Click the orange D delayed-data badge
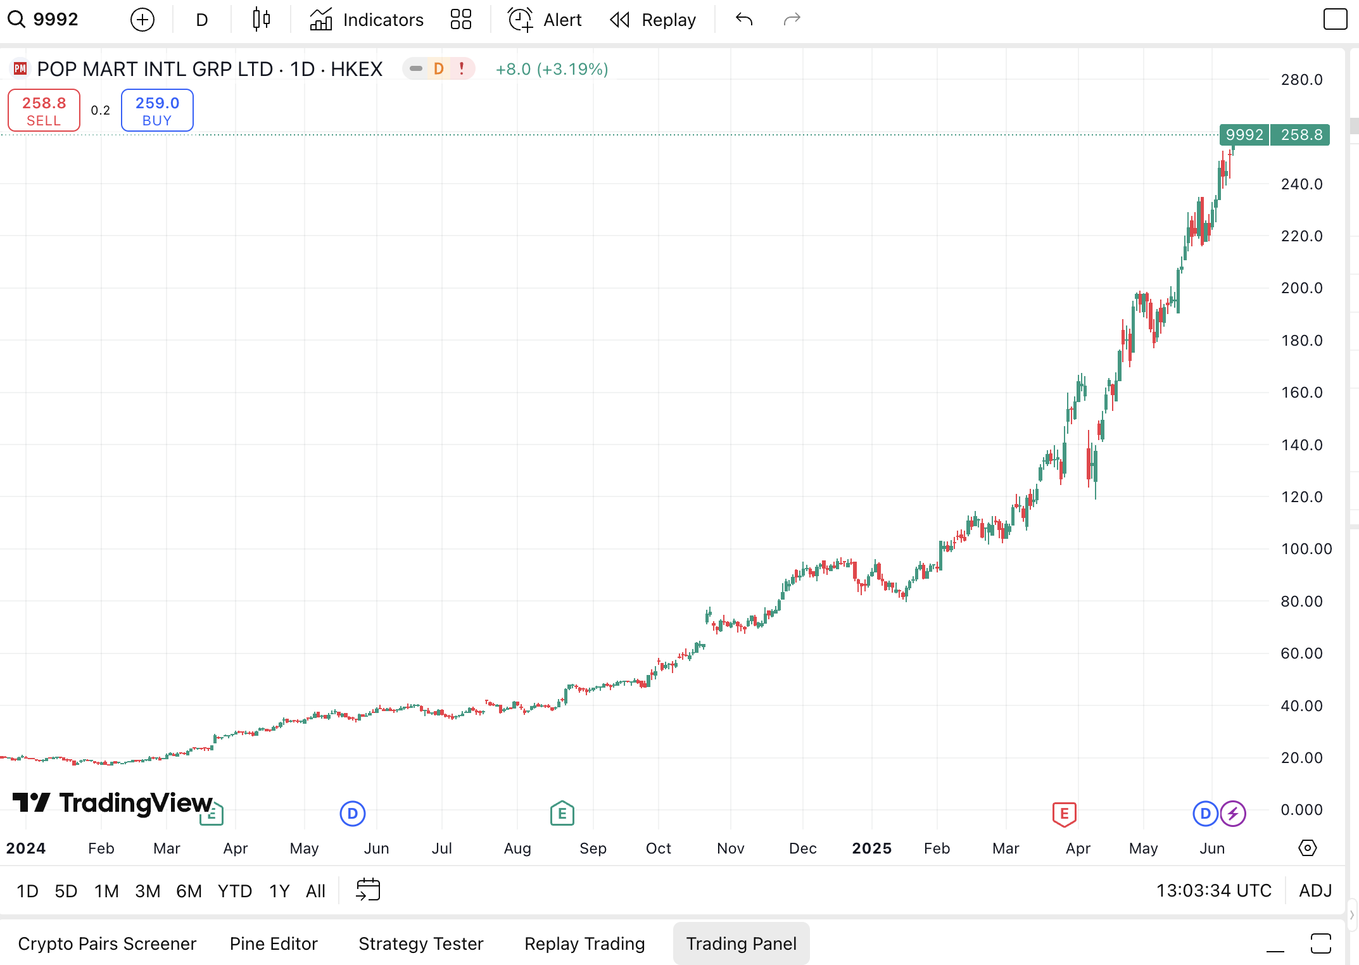This screenshot has height=965, width=1359. [x=439, y=68]
